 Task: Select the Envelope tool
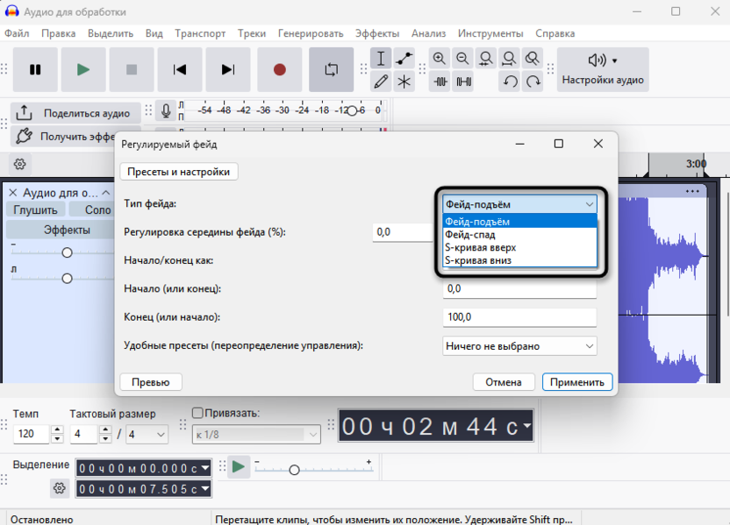tap(404, 59)
